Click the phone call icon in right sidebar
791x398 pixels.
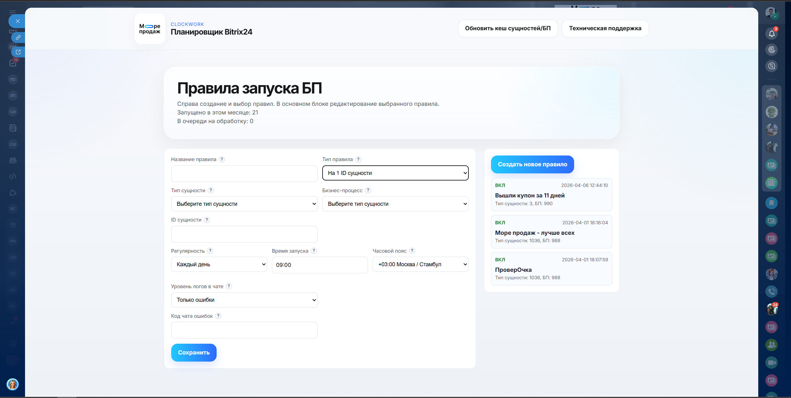click(x=772, y=292)
